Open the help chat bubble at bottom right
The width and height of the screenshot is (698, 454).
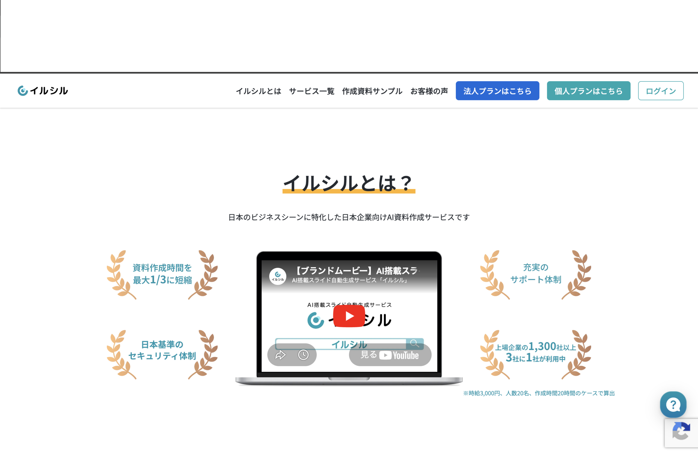[x=673, y=405]
